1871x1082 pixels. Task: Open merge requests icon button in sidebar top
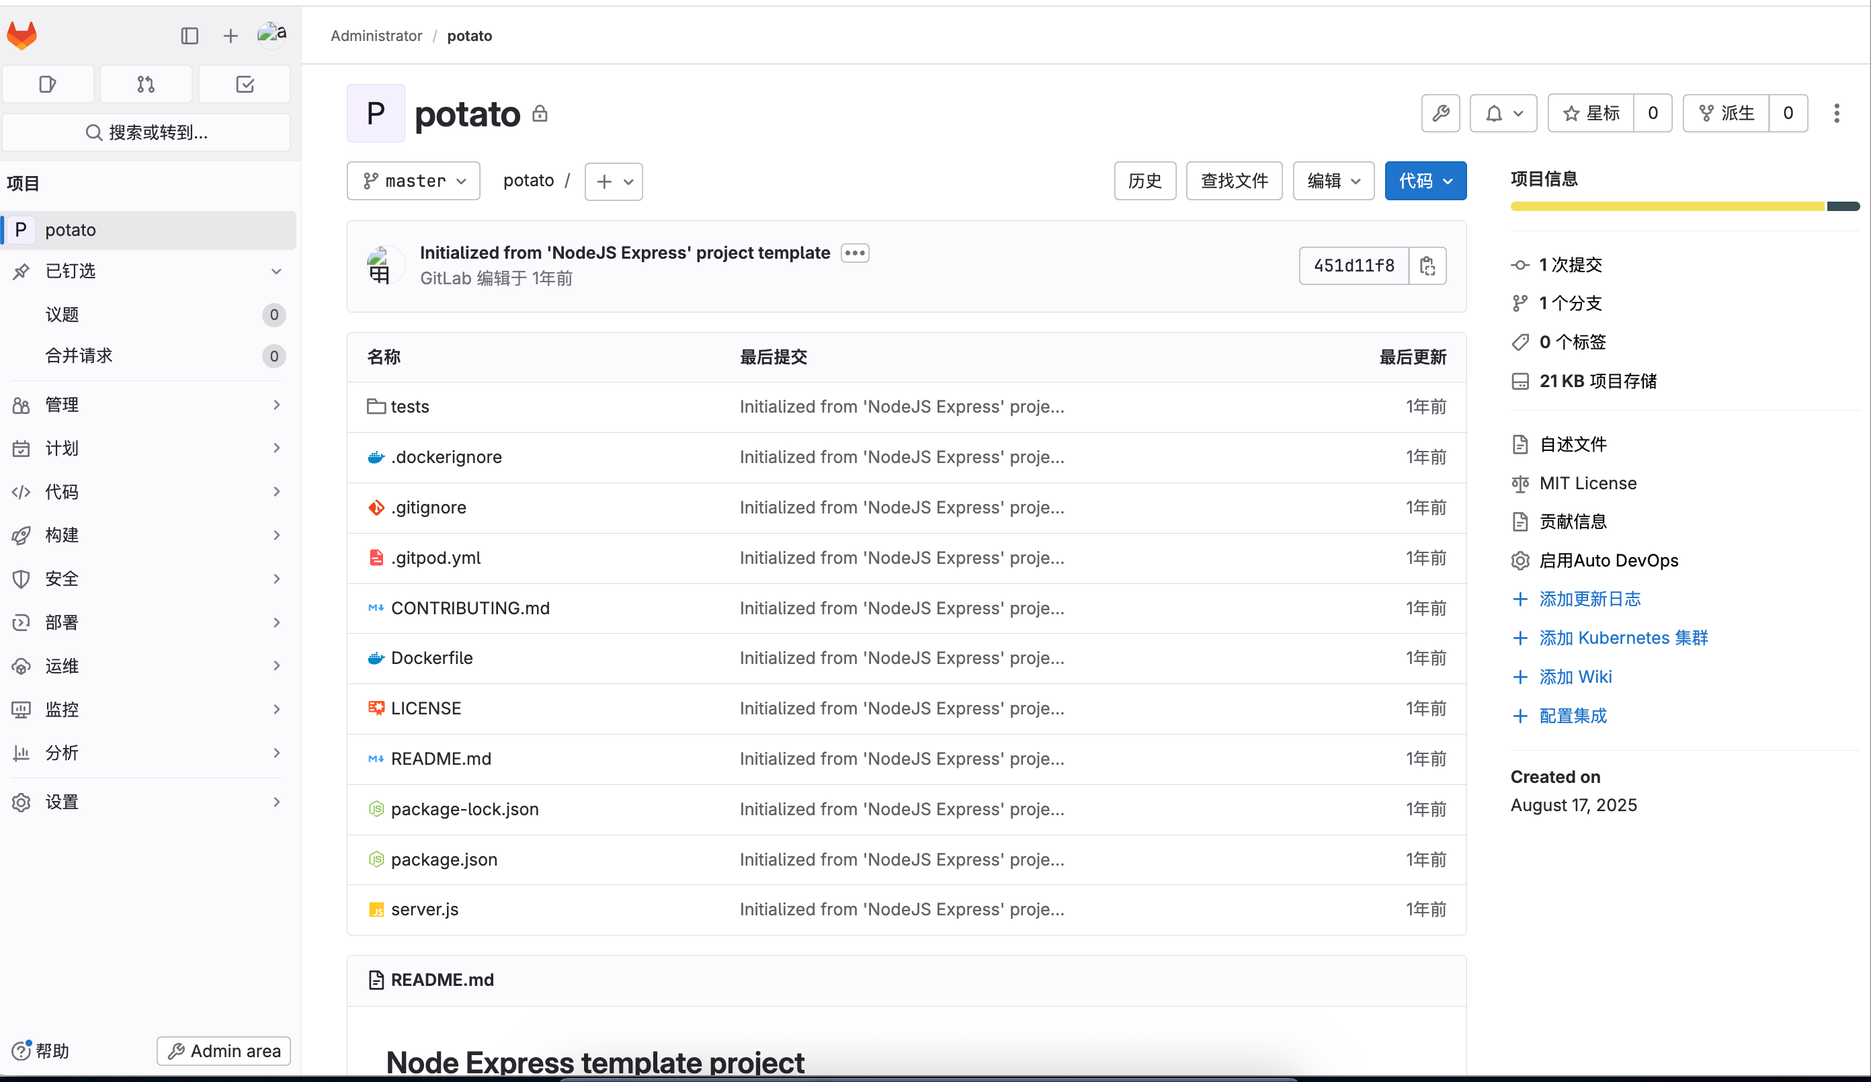point(147,84)
